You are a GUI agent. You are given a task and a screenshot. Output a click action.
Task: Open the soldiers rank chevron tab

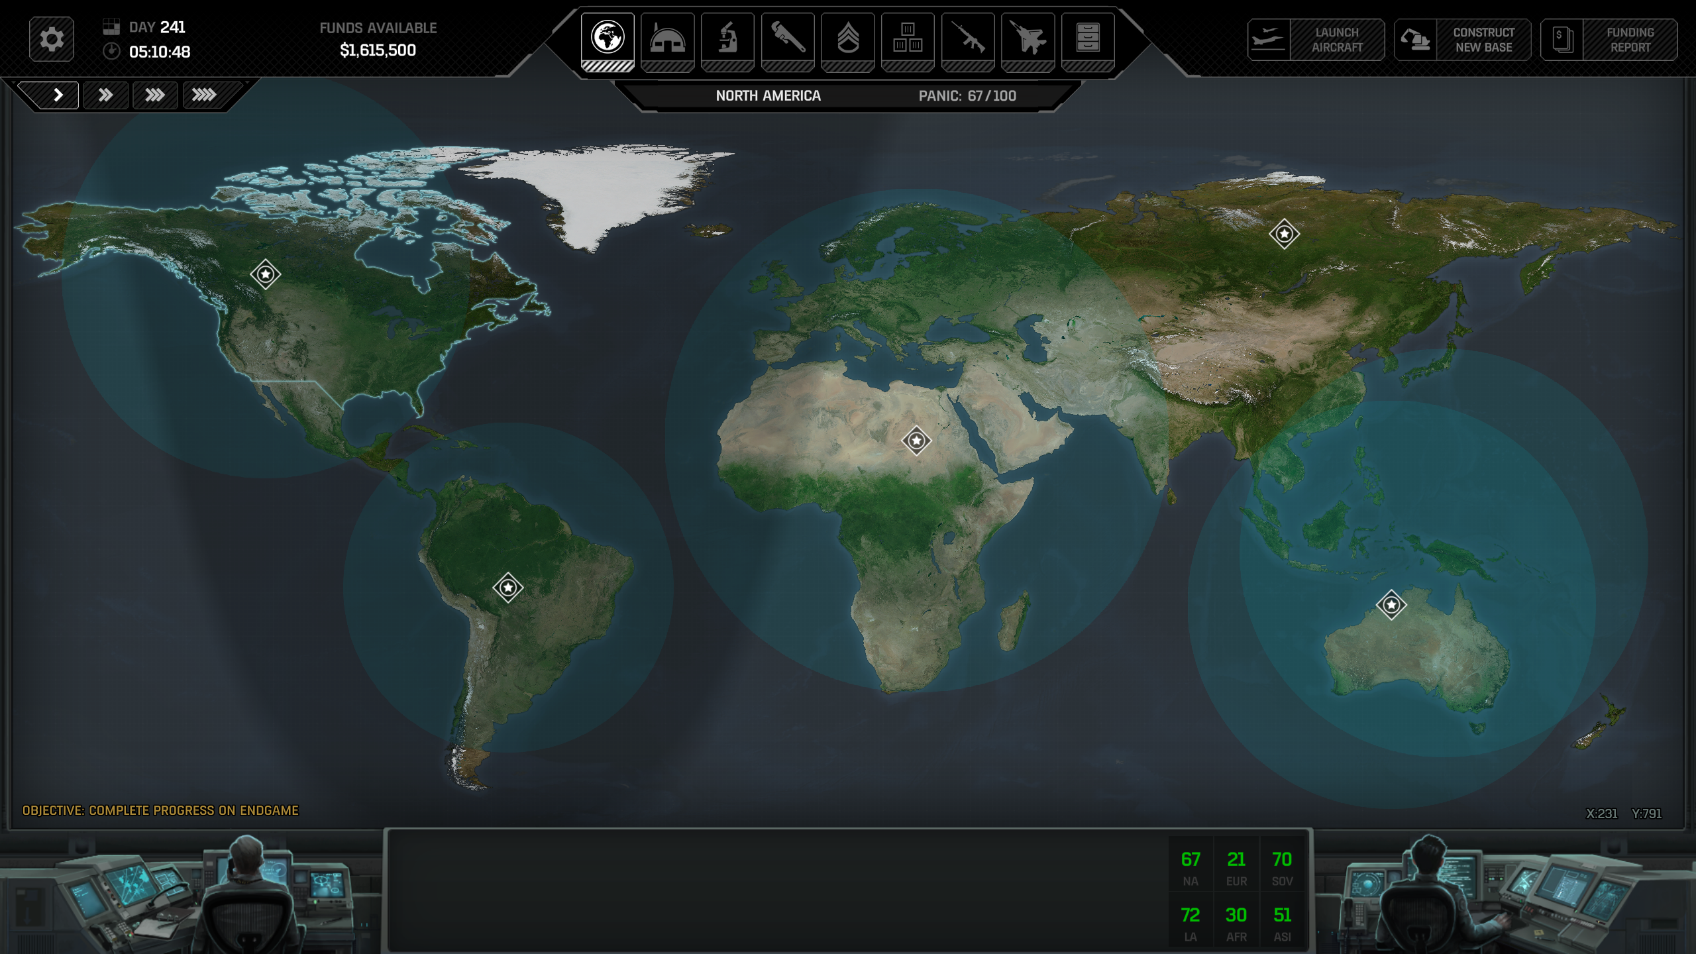pyautogui.click(x=848, y=42)
